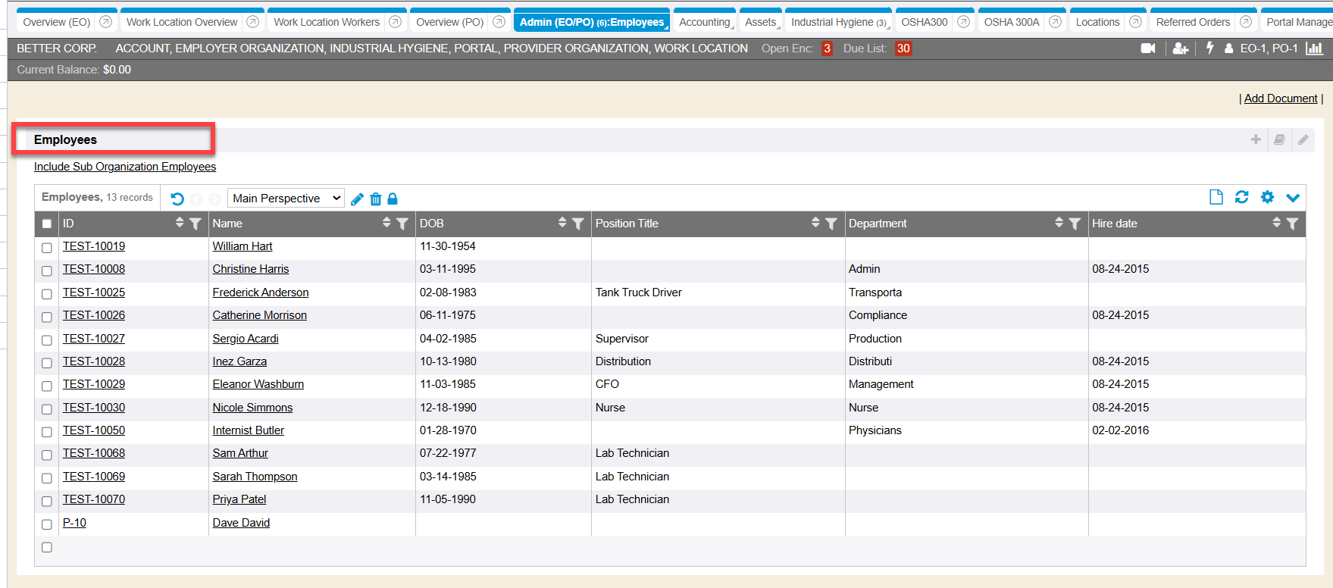The image size is (1333, 588).
Task: Select the checkbox for TEST-10029 row
Action: (x=47, y=386)
